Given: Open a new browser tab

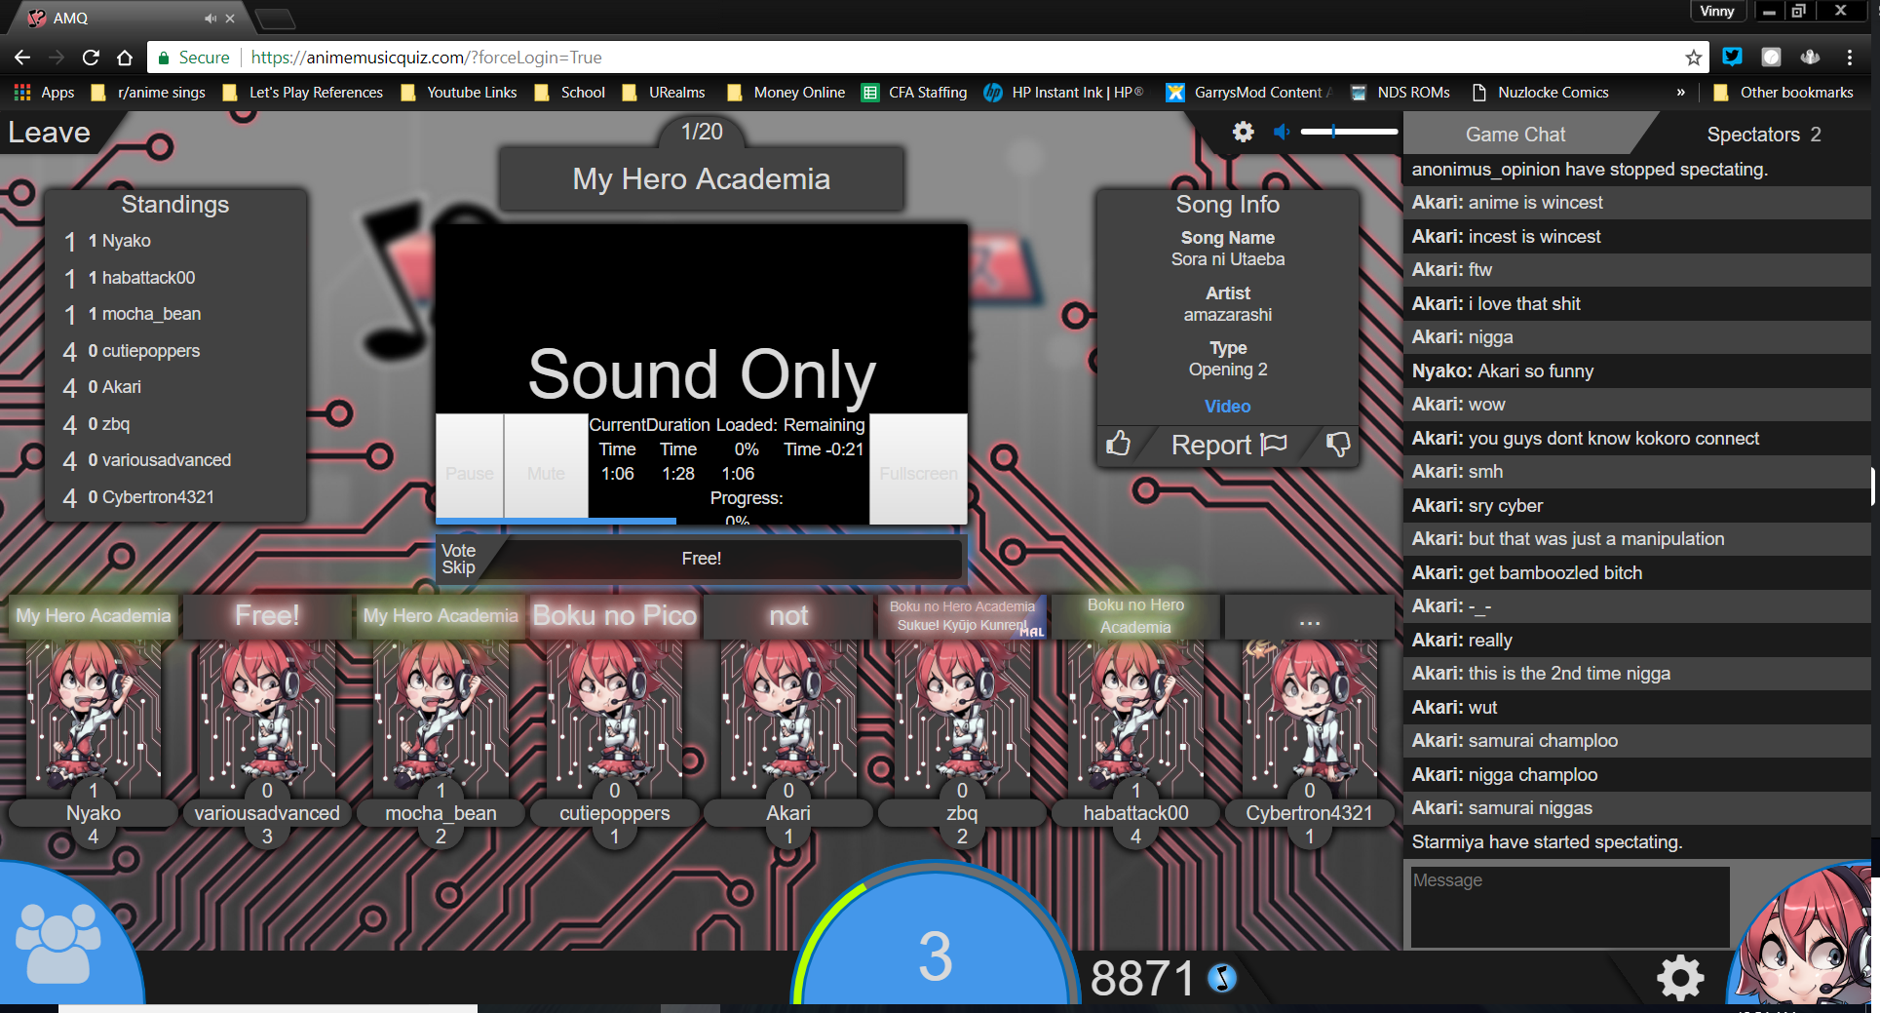Looking at the screenshot, I should pos(275,19).
